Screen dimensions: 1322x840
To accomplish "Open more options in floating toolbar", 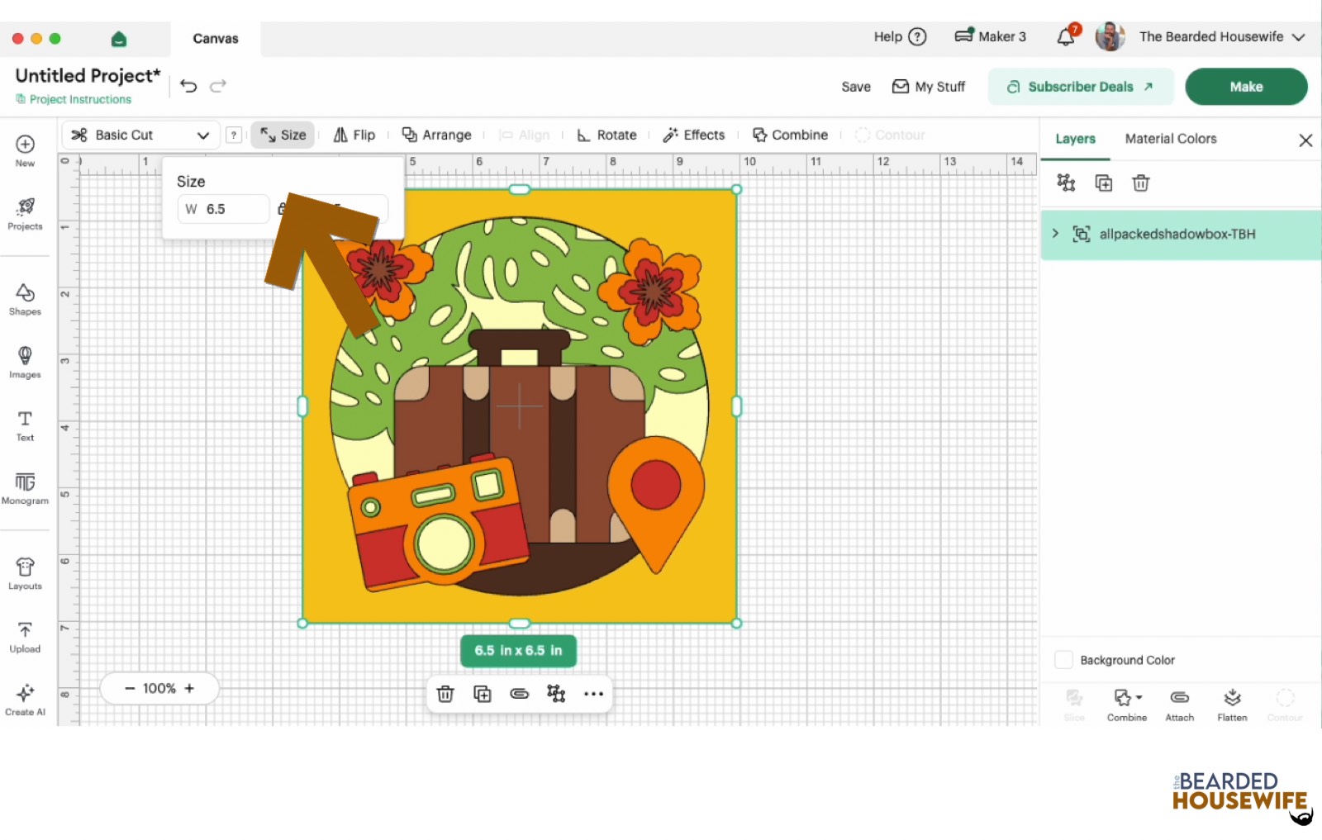I will click(x=593, y=694).
